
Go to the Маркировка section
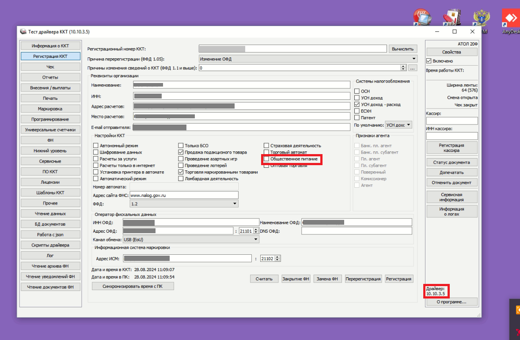(x=50, y=109)
